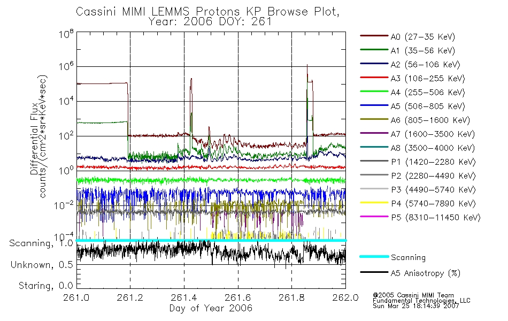Screen dimensions: 508x321
Task: Click the purple A7 legend line
Action: click(374, 133)
